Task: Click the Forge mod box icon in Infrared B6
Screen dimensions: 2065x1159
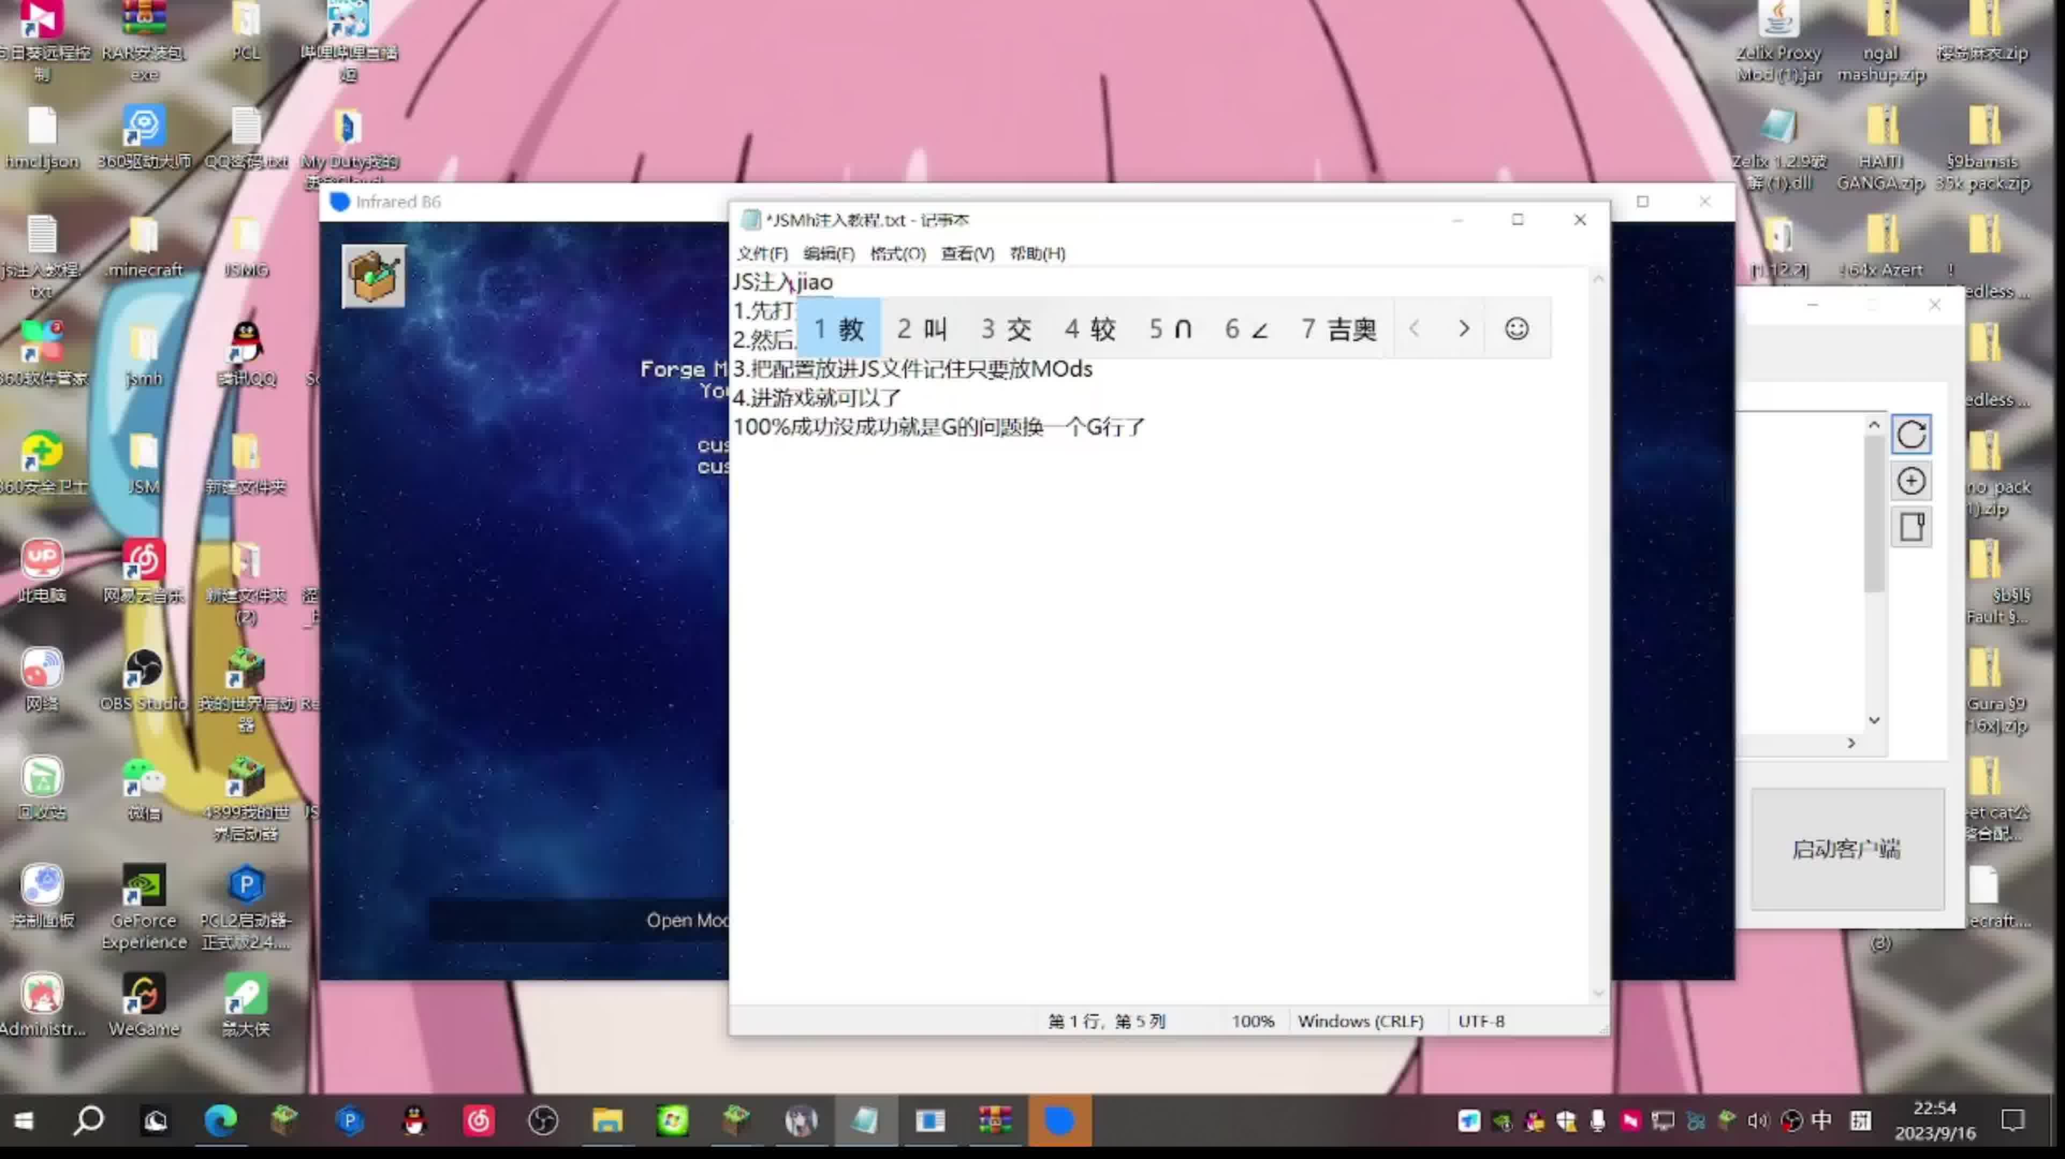Action: (373, 276)
